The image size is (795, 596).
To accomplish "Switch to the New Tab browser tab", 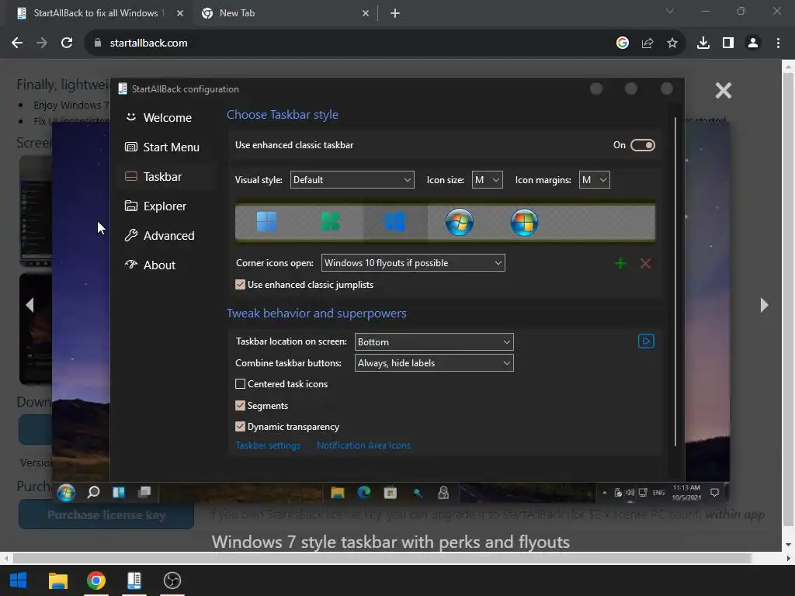I will tap(286, 13).
